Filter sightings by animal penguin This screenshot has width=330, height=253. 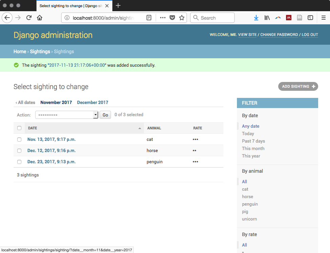(x=250, y=204)
